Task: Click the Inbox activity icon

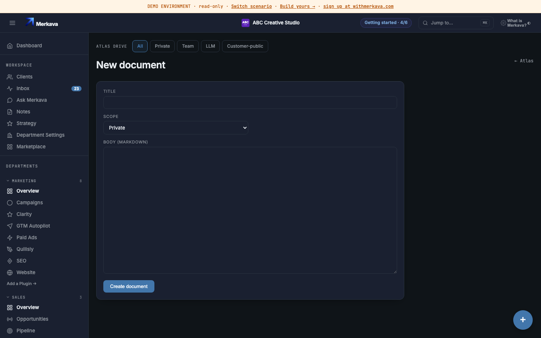Action: [10, 89]
